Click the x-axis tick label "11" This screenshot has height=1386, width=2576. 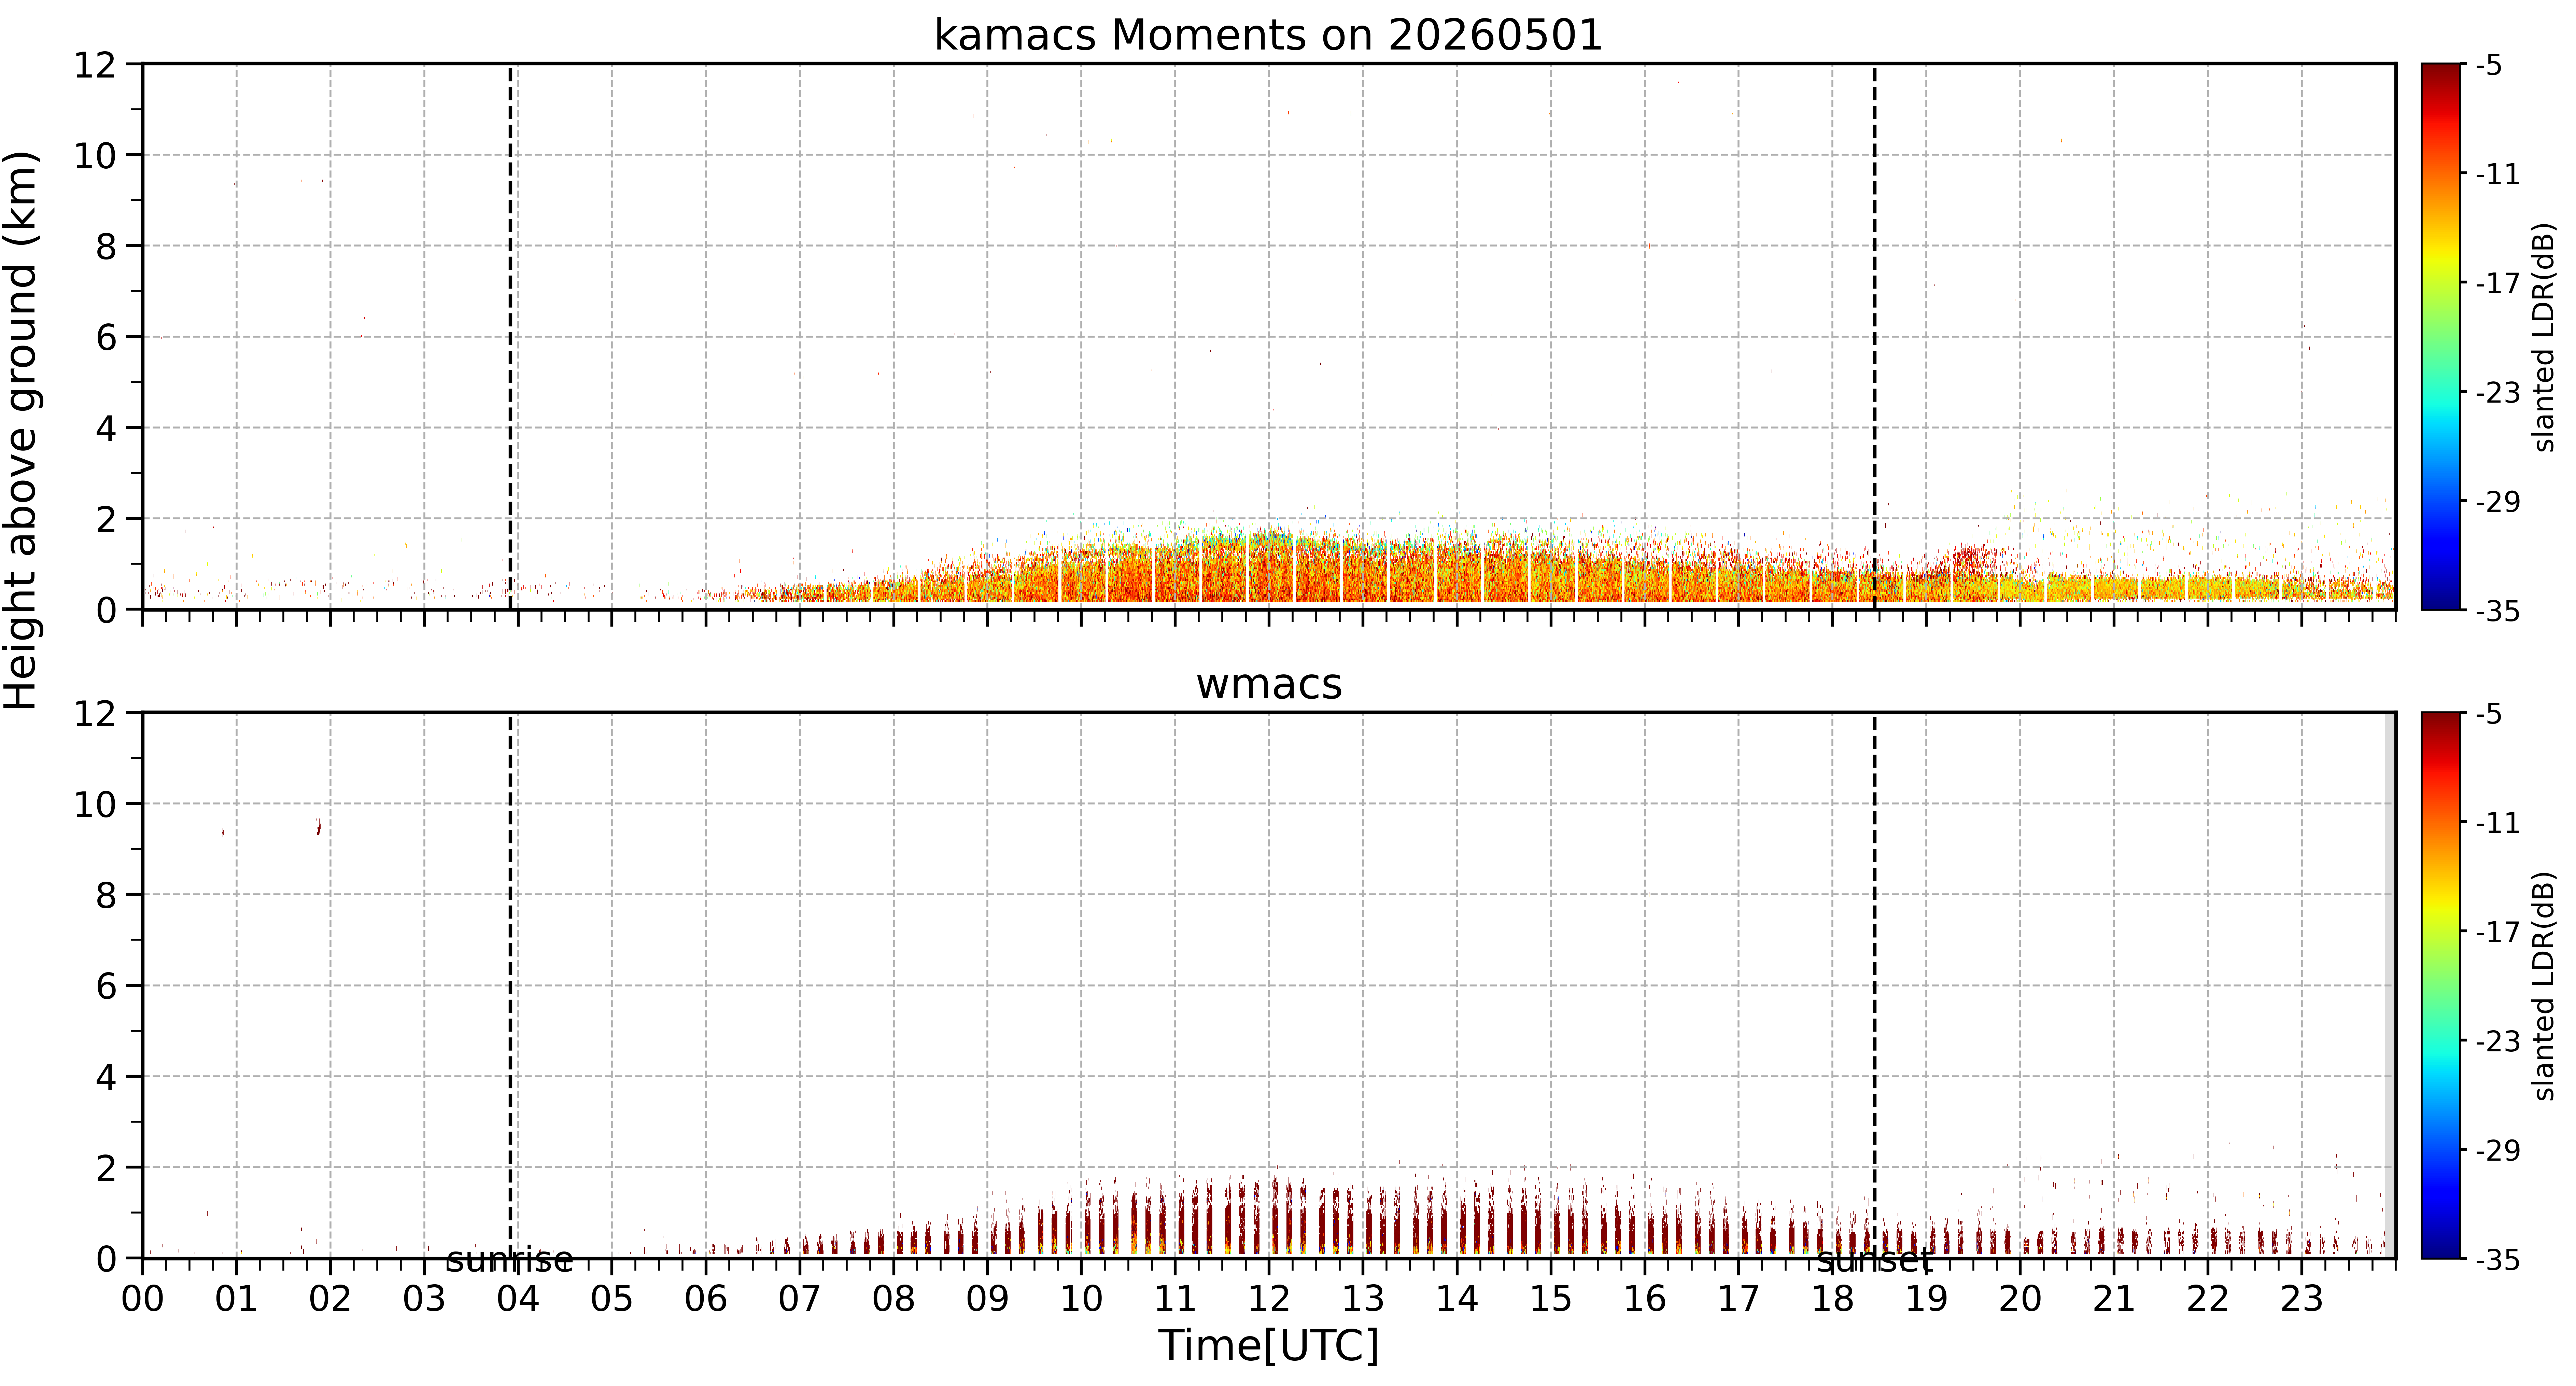1175,1299
